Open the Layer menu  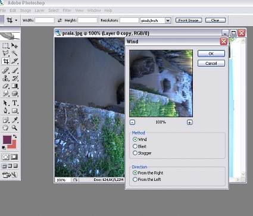point(39,11)
